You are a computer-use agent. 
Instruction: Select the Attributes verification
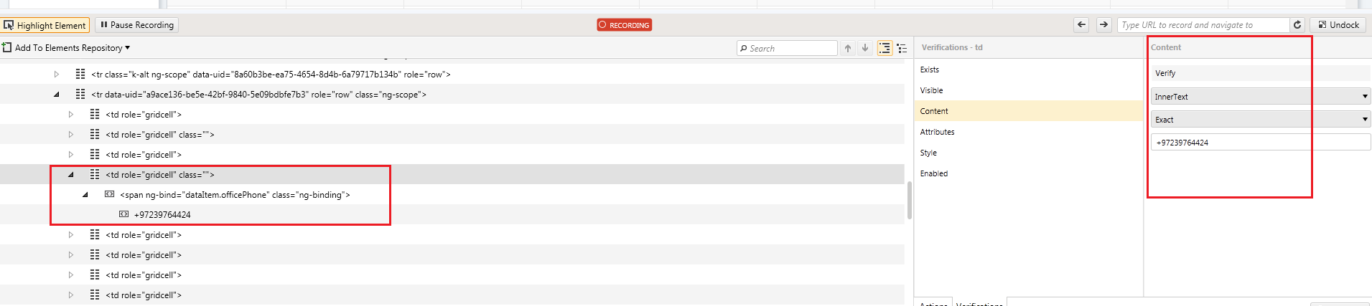point(937,132)
